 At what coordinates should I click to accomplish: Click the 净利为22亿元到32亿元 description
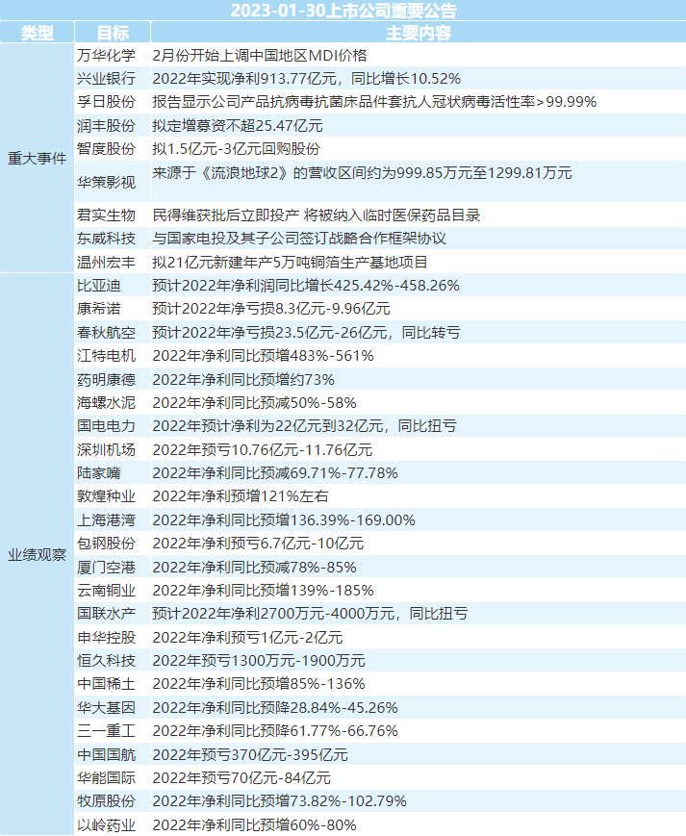click(304, 425)
